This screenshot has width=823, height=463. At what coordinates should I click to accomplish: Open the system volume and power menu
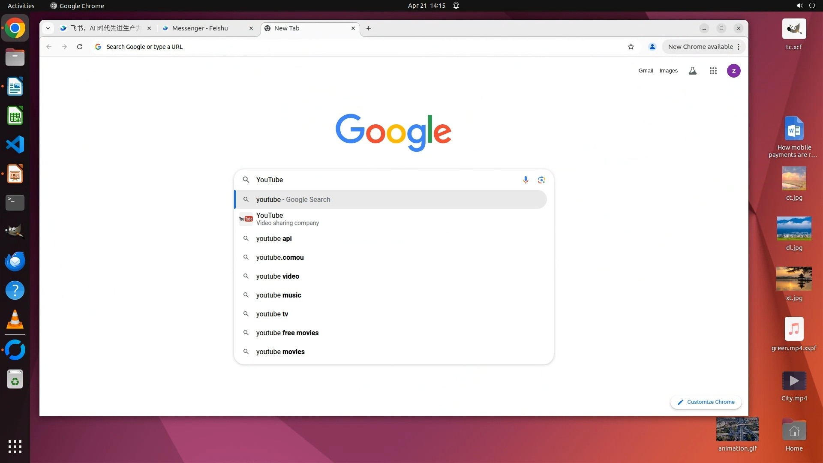[805, 6]
